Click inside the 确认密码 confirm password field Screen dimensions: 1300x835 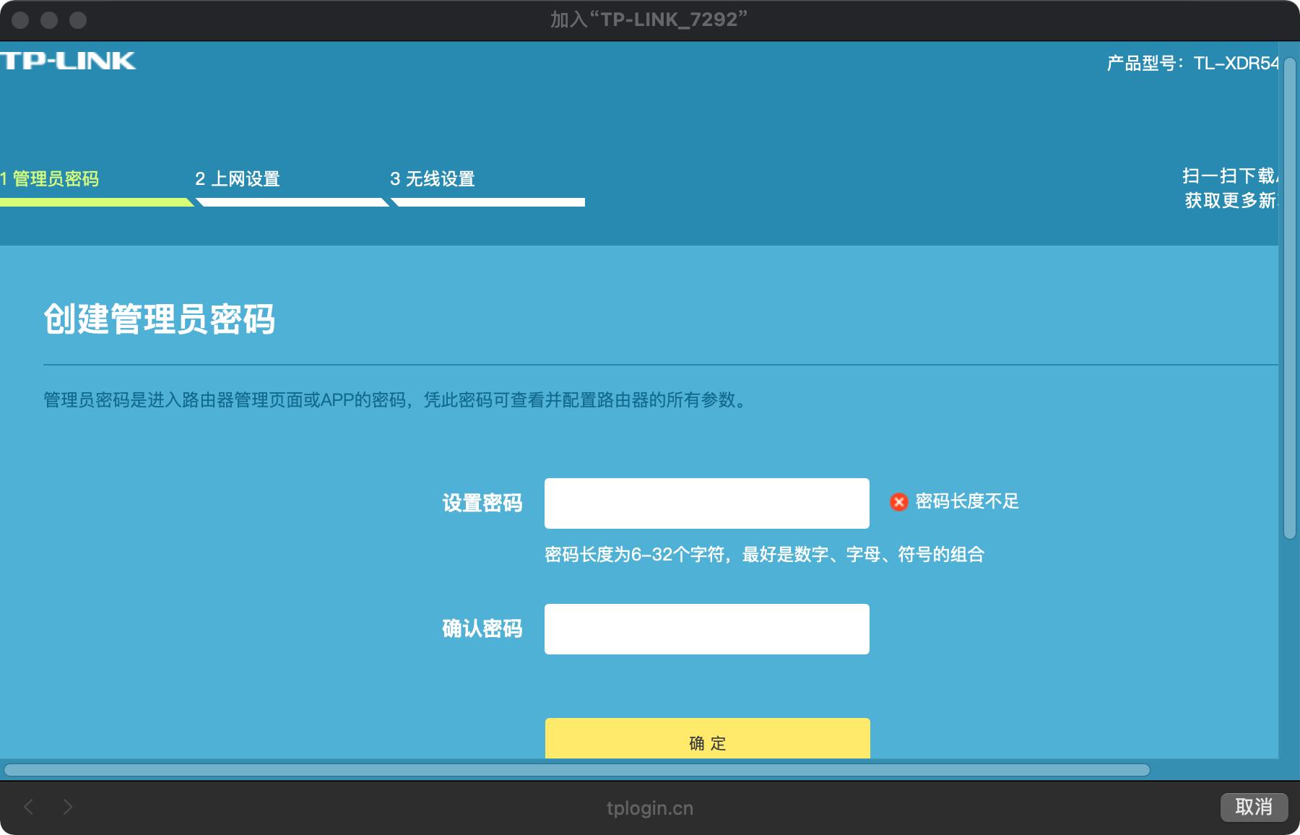coord(706,628)
